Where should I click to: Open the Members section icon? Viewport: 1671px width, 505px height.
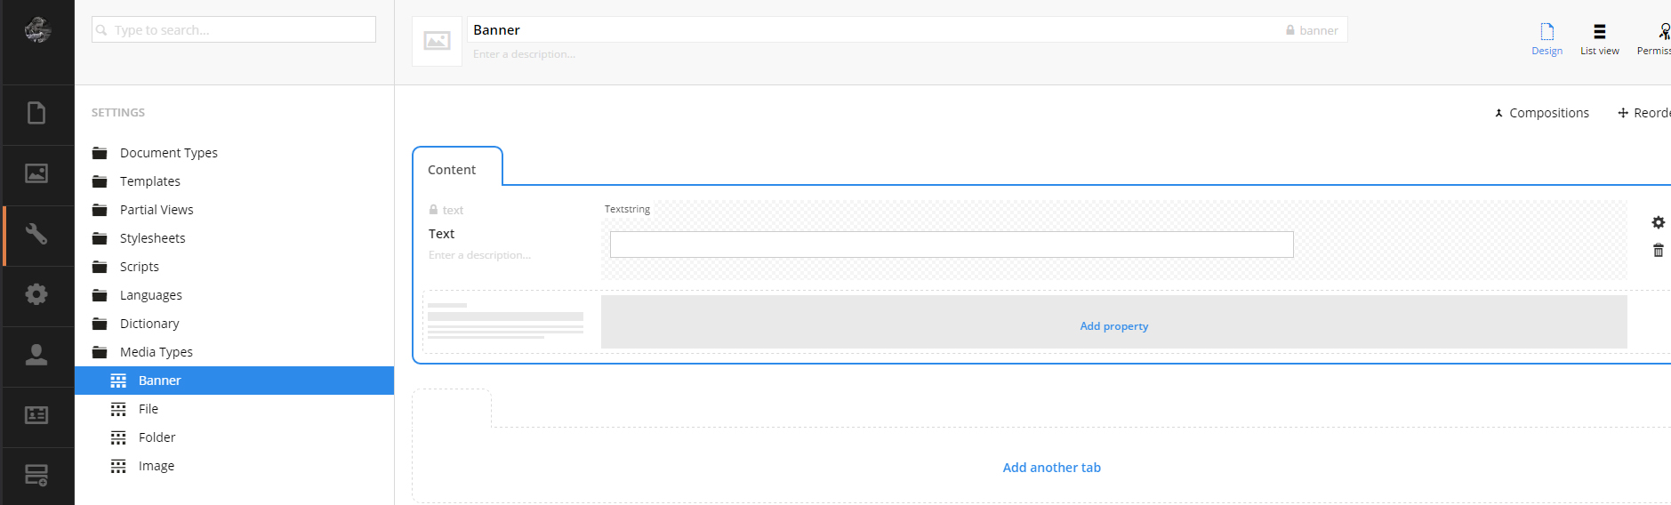(x=36, y=415)
